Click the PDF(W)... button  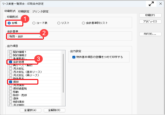[150, 34]
